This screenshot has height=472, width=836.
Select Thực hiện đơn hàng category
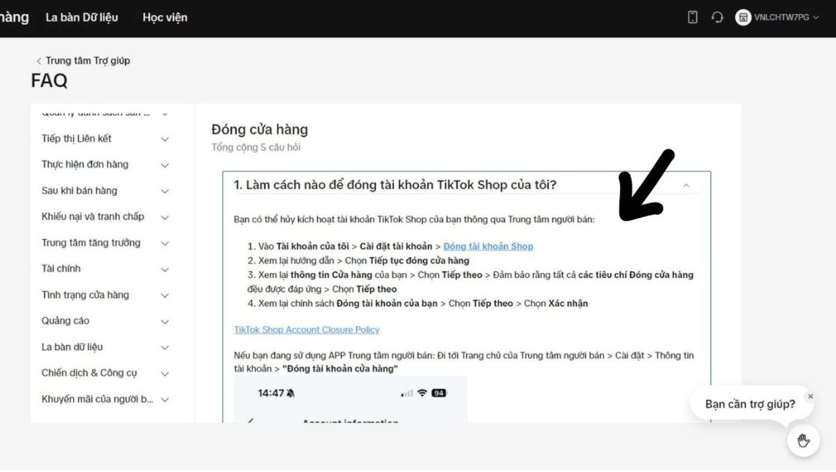(x=85, y=164)
